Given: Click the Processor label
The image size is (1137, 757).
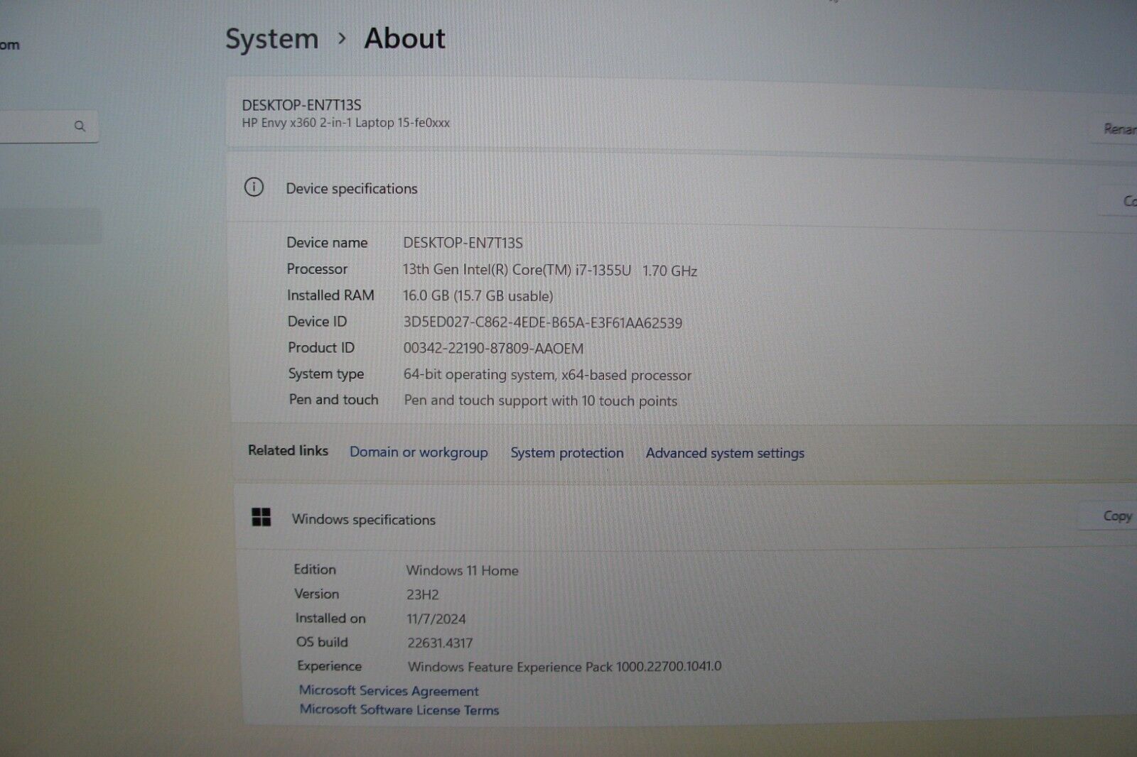Looking at the screenshot, I should [317, 269].
